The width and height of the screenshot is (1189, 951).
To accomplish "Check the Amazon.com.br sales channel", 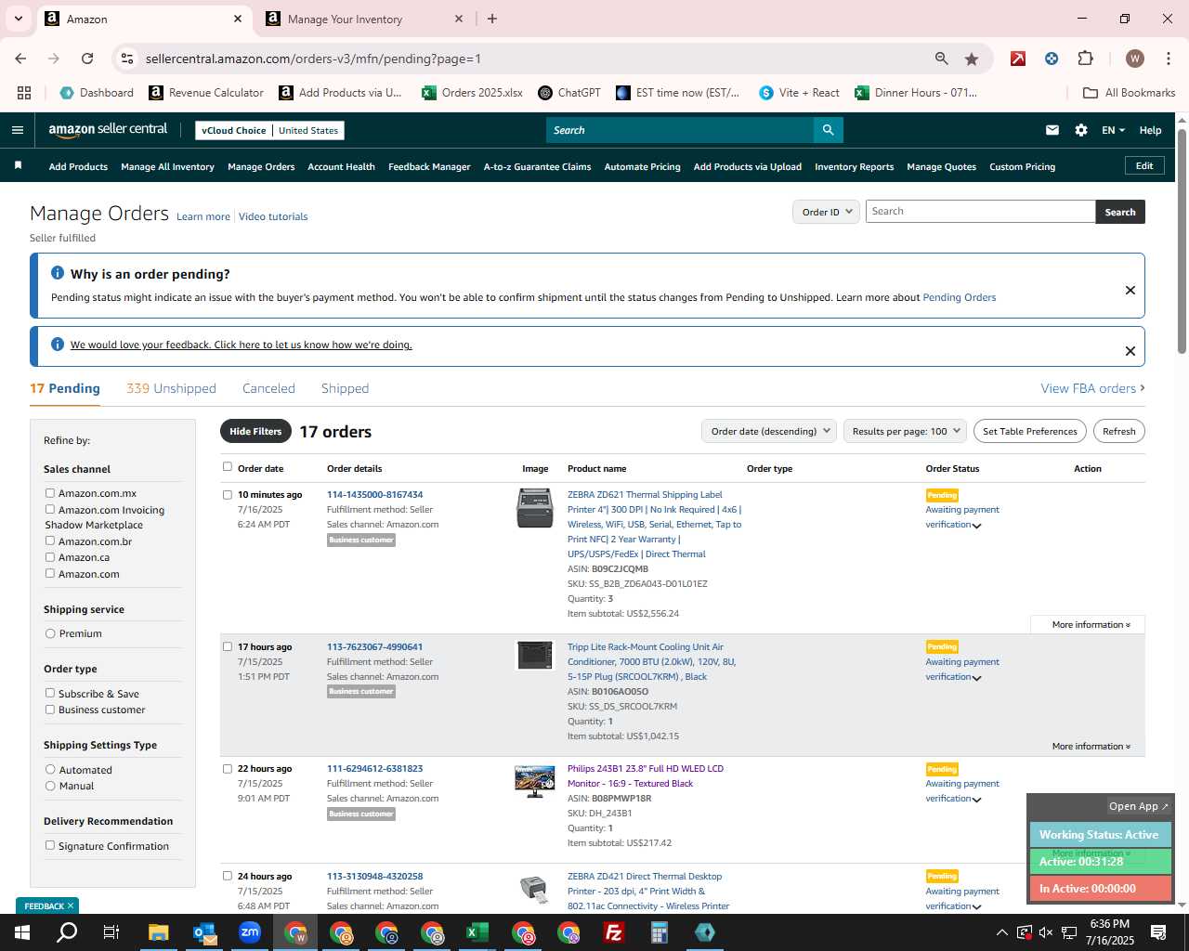I will 50,541.
